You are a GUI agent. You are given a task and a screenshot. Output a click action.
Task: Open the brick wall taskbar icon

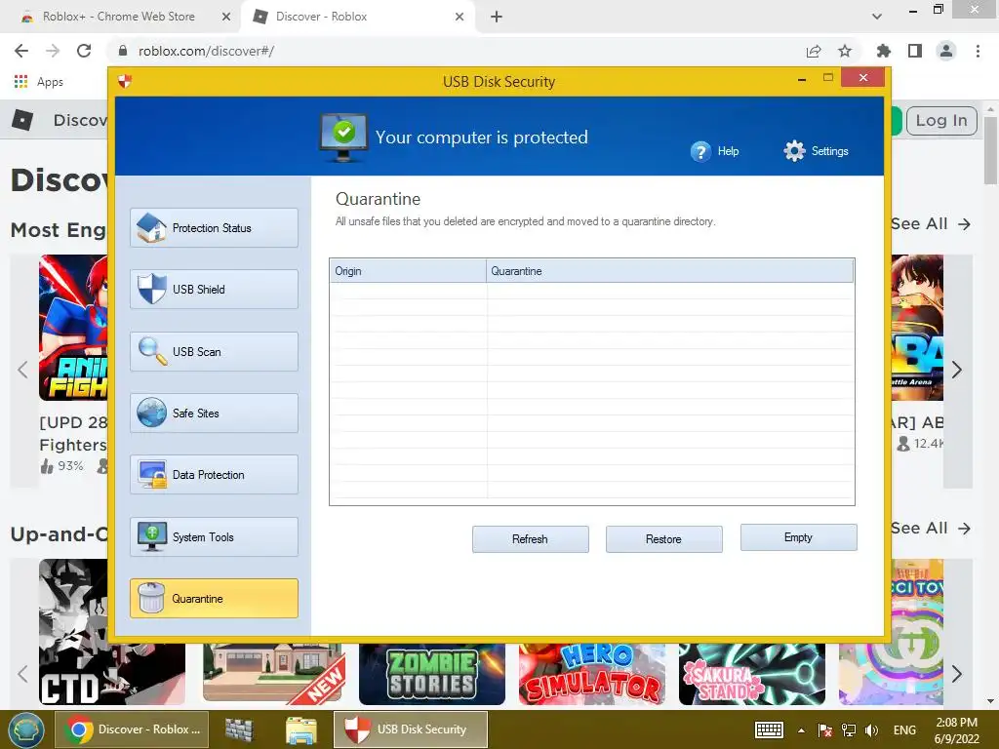[240, 729]
